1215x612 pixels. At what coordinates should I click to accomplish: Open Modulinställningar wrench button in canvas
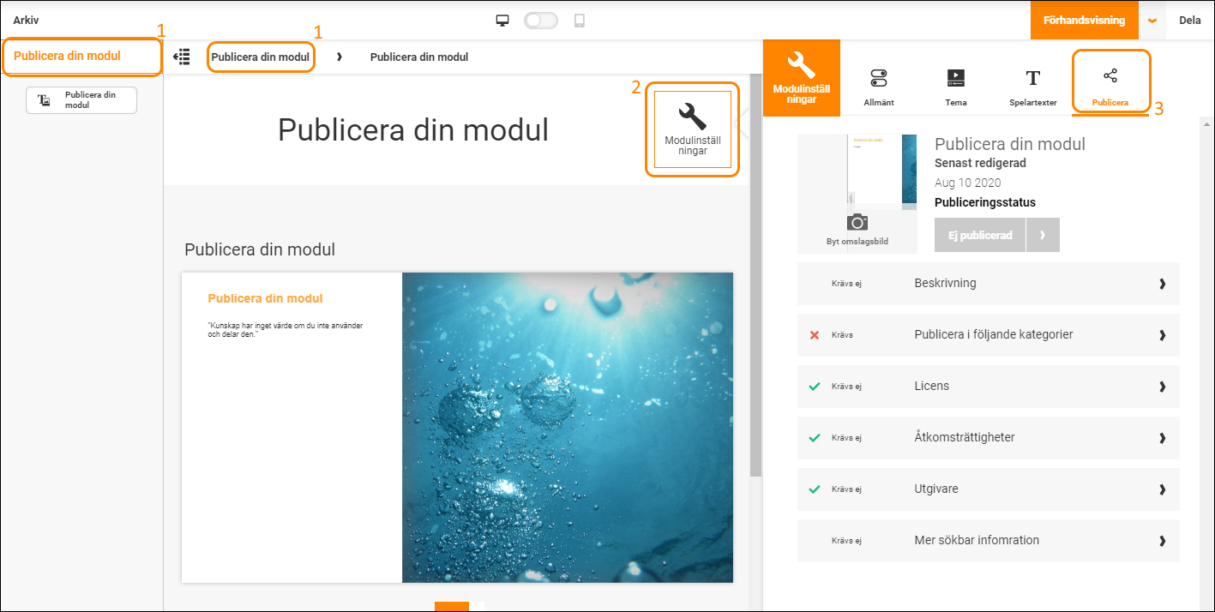(x=692, y=129)
